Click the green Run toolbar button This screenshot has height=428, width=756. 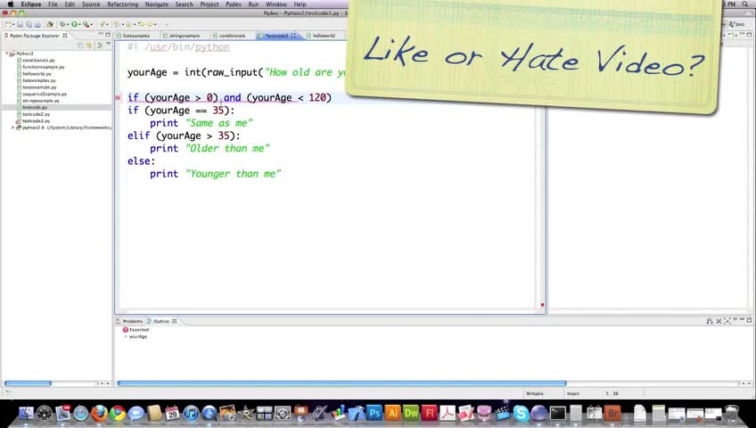tap(74, 24)
